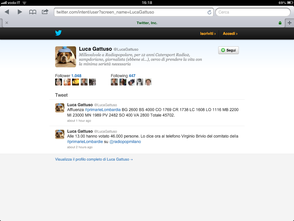Select the Twitter, Inc. tab
This screenshot has height=221, width=294.
147,23
